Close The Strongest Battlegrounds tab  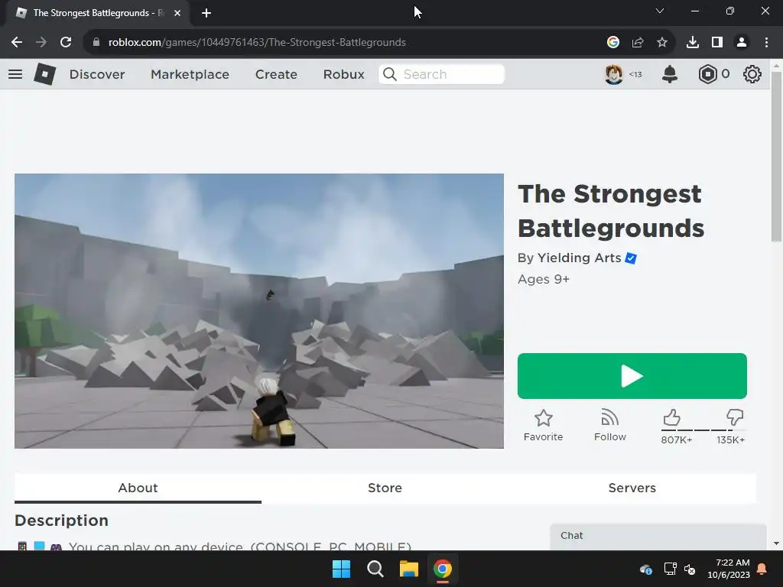tap(177, 13)
